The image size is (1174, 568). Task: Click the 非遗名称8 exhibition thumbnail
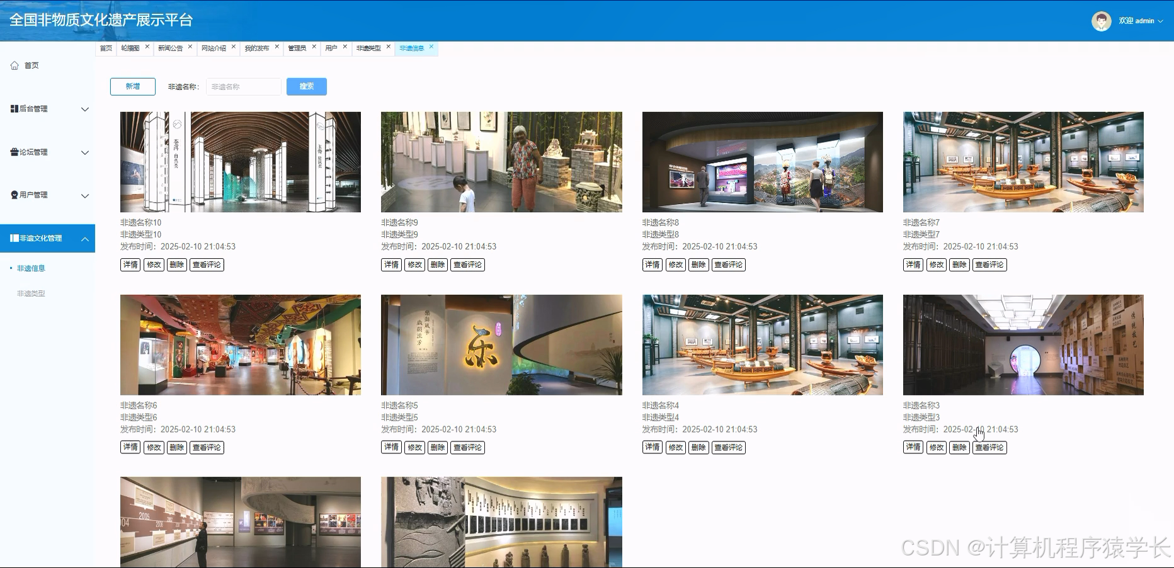point(763,162)
